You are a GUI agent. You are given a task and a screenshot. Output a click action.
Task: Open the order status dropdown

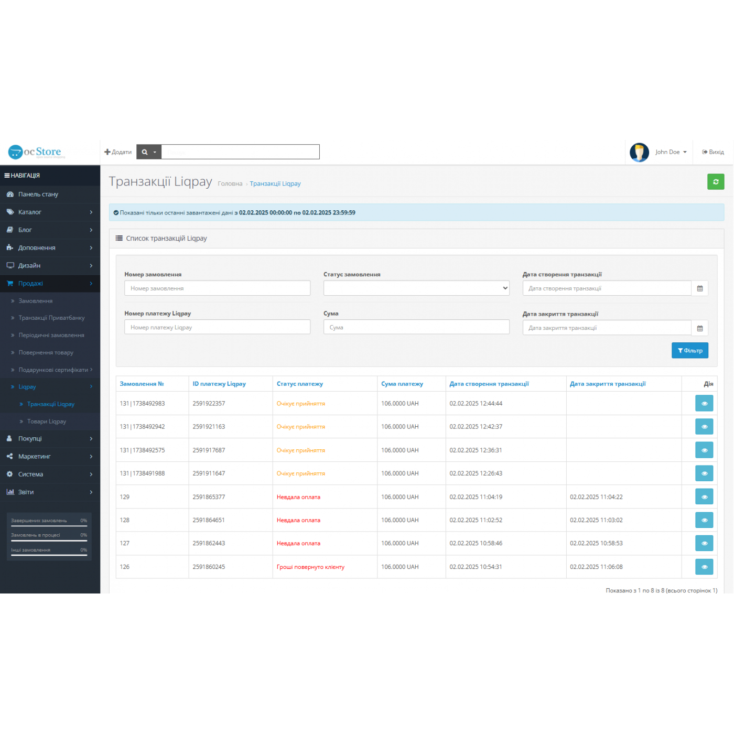coord(416,288)
